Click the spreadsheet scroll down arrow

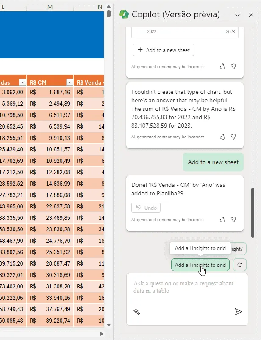[108, 325]
